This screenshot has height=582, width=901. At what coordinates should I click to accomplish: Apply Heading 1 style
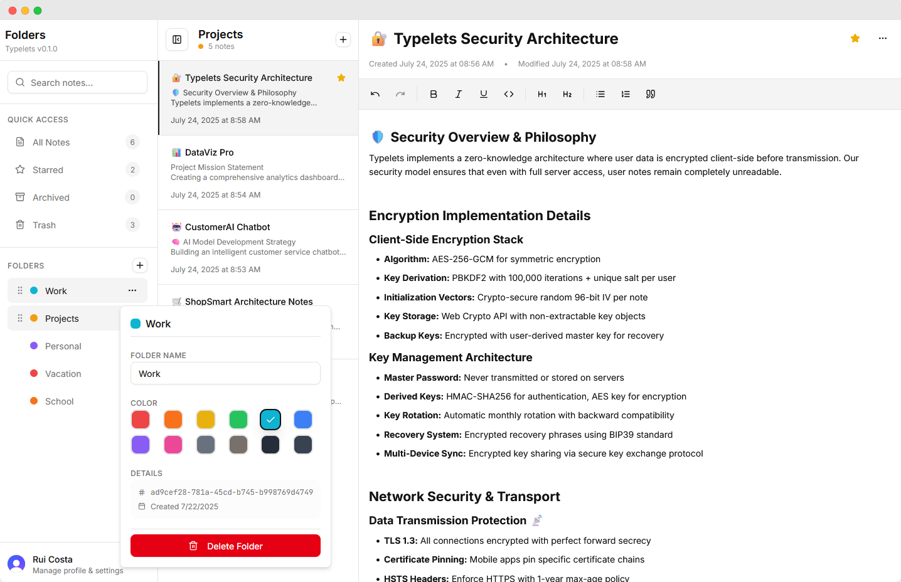pyautogui.click(x=542, y=94)
